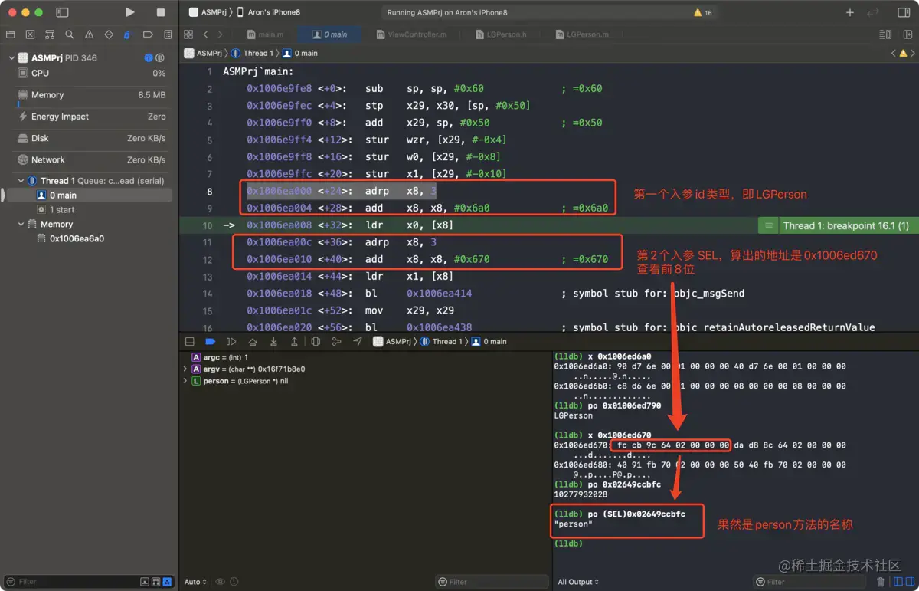The image size is (919, 591).
Task: Continue program execution in debug bar
Action: (x=231, y=342)
